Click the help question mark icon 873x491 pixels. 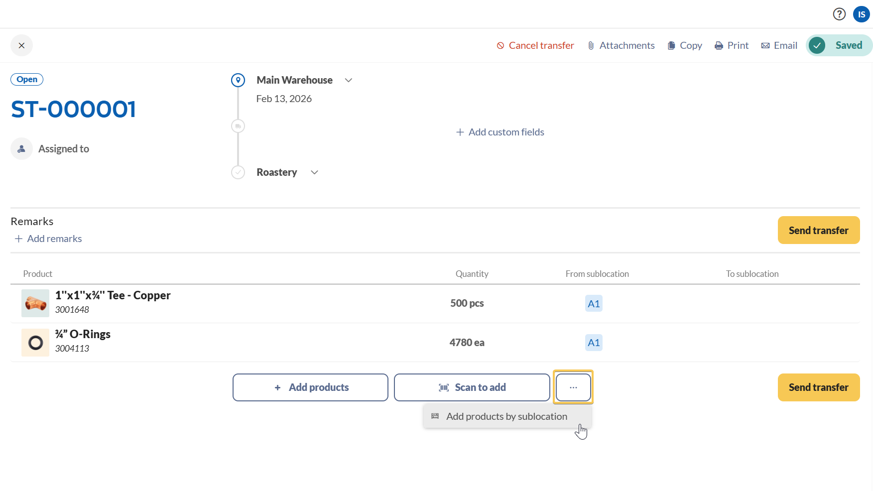(x=839, y=14)
